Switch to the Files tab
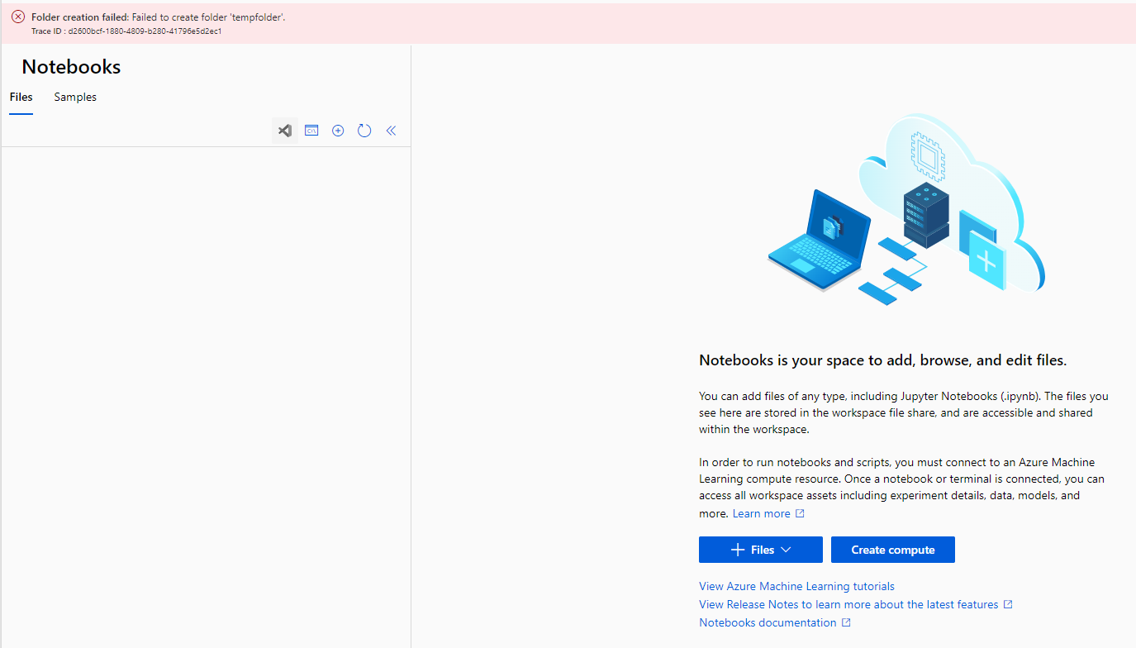This screenshot has height=648, width=1136. 21,98
